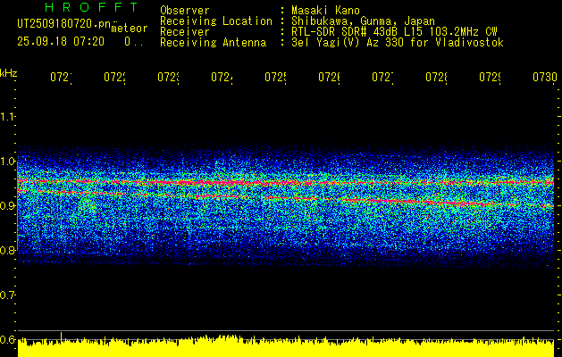Image resolution: width=562 pixels, height=357 pixels.
Task: Click observer name Masaki Kano
Action: pyautogui.click(x=325, y=11)
